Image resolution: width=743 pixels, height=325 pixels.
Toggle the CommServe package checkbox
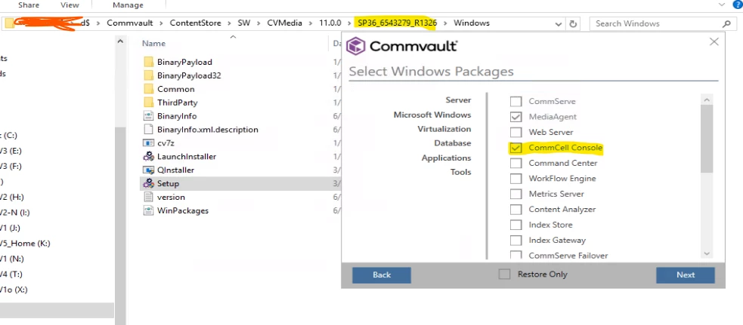point(515,101)
